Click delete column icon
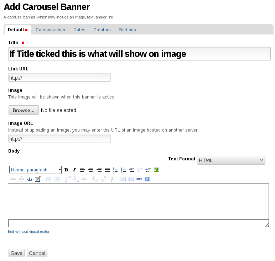275x261 pixels. (112, 179)
